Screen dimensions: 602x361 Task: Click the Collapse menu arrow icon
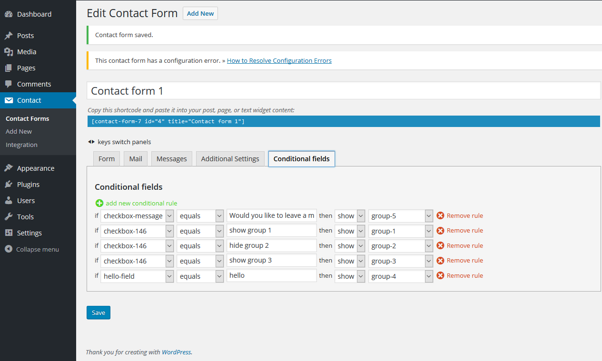tap(9, 249)
